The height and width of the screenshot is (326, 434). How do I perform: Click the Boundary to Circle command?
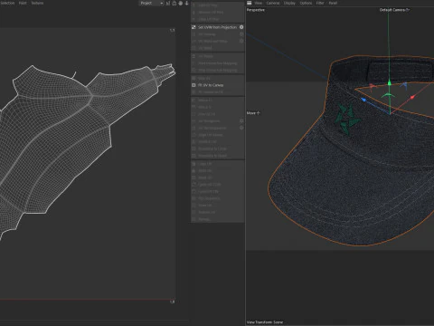click(x=212, y=149)
